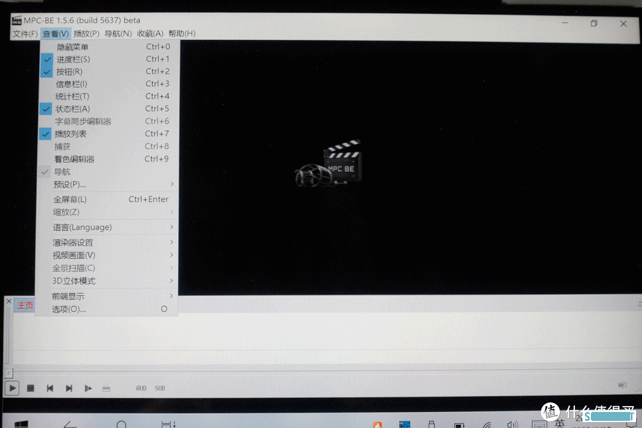Enable 着色编辑器 option

coord(108,159)
